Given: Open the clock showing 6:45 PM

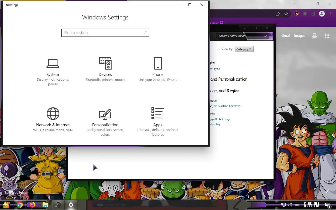Looking at the screenshot, I should tap(311, 205).
